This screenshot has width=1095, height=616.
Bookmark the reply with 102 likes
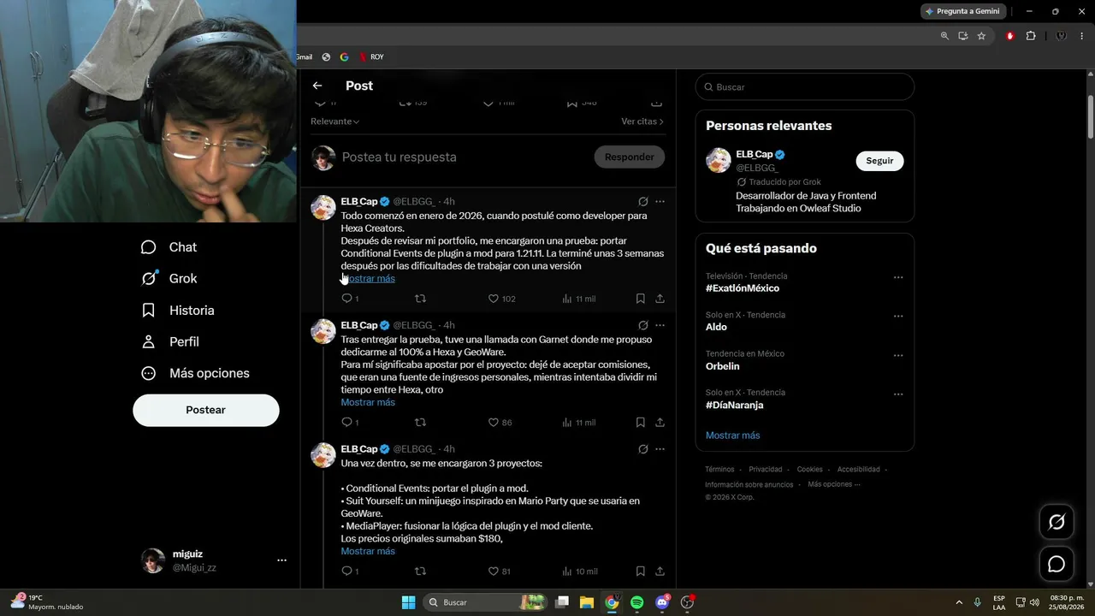tap(640, 299)
